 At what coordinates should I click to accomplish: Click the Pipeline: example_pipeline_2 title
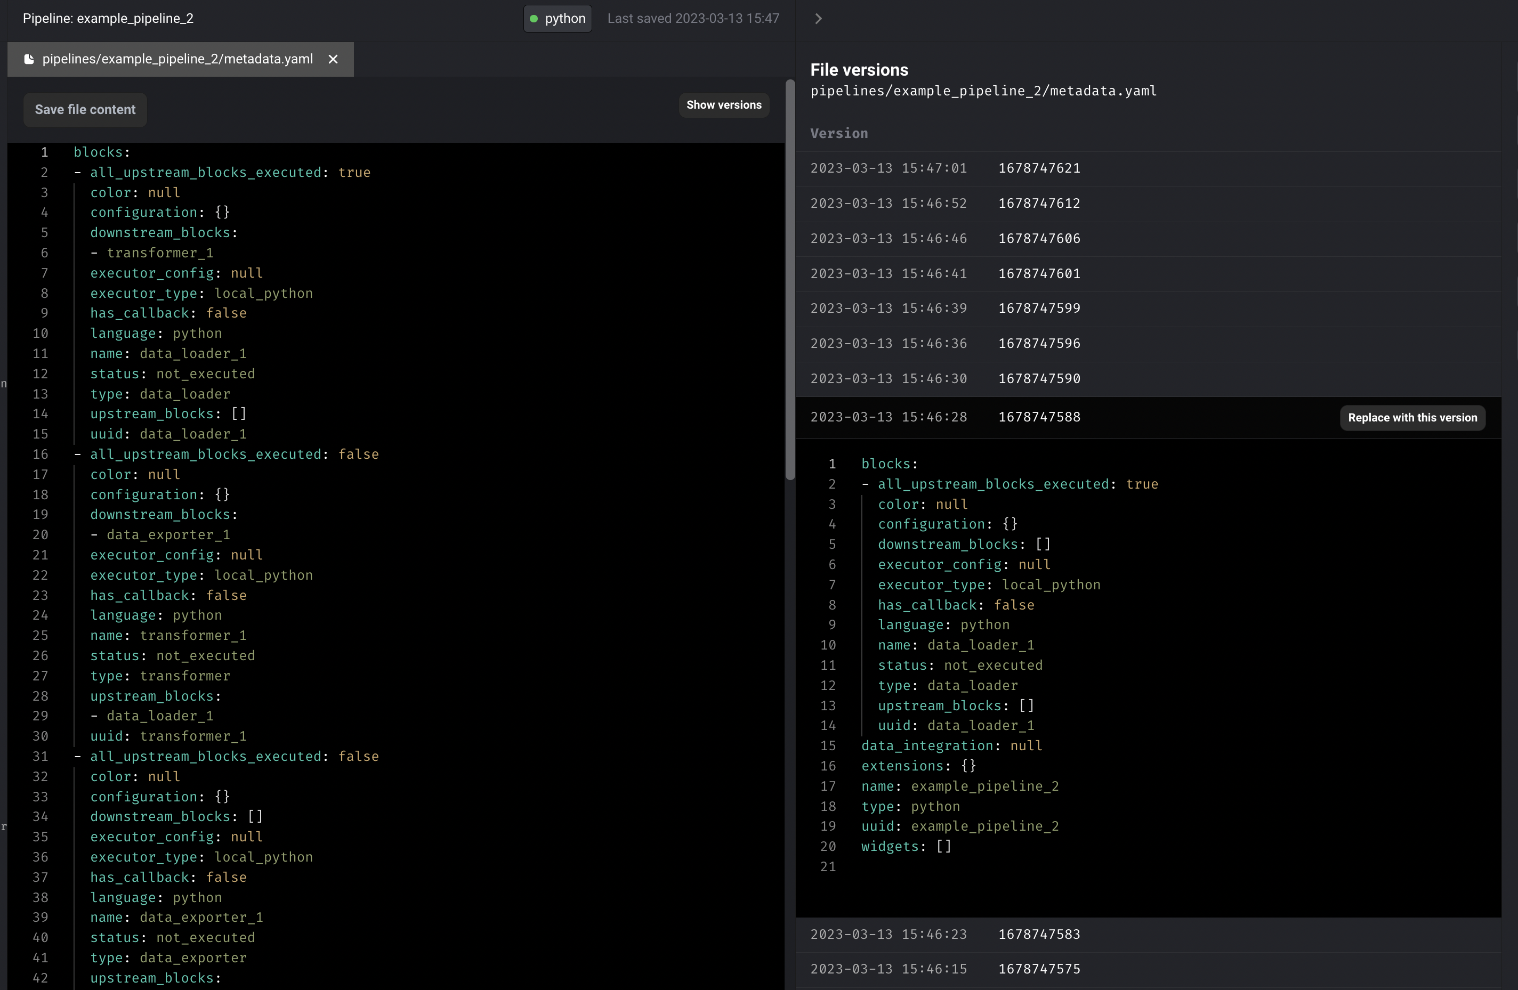(x=108, y=19)
